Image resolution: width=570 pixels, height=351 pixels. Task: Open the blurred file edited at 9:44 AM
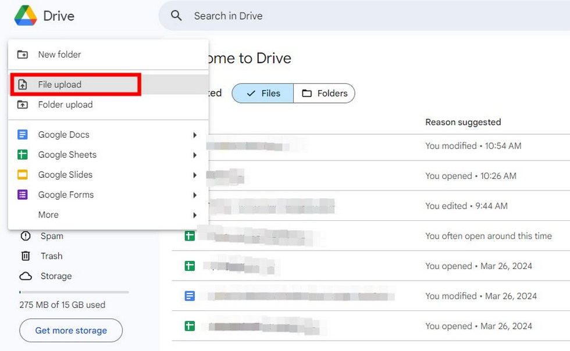tap(272, 206)
